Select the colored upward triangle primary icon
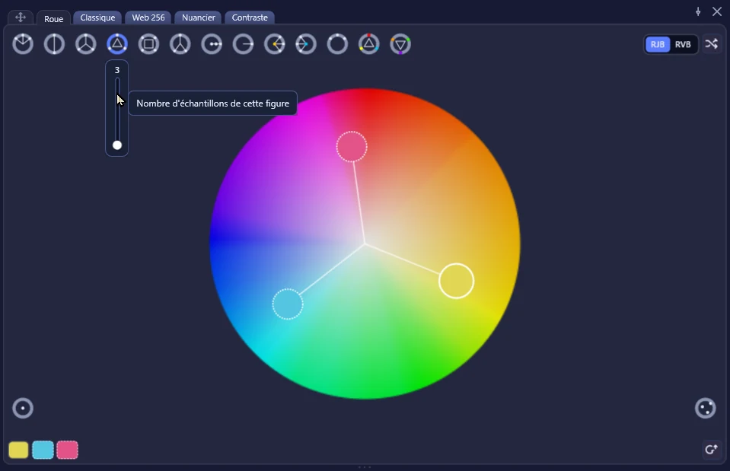This screenshot has height=471, width=730. click(x=368, y=44)
